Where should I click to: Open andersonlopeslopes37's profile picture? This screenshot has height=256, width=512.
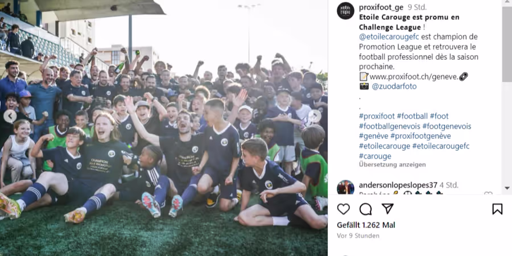click(345, 187)
